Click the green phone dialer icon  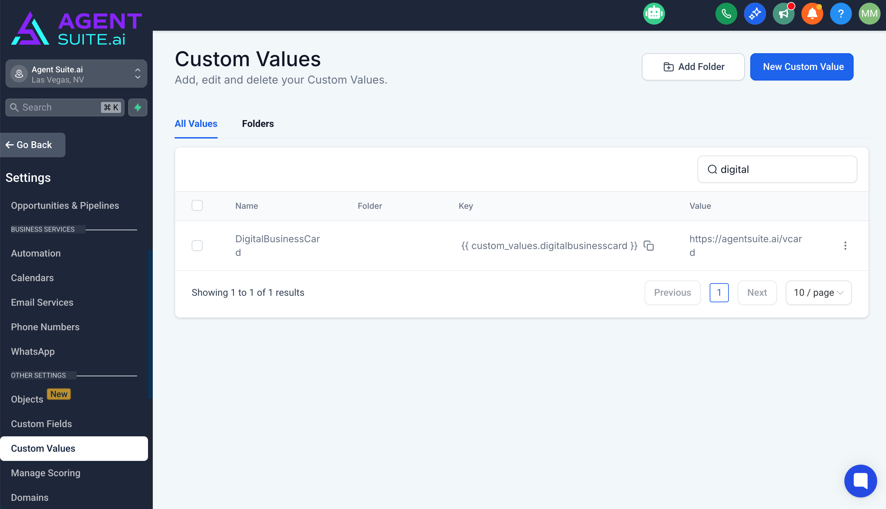coord(726,14)
